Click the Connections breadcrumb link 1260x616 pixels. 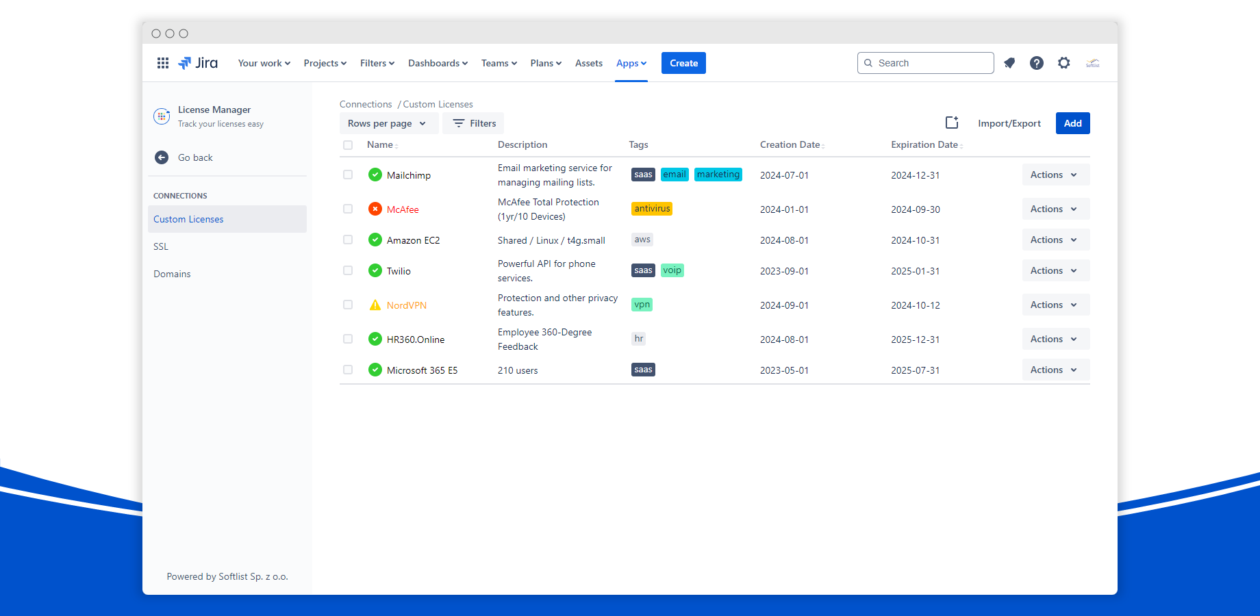click(366, 104)
